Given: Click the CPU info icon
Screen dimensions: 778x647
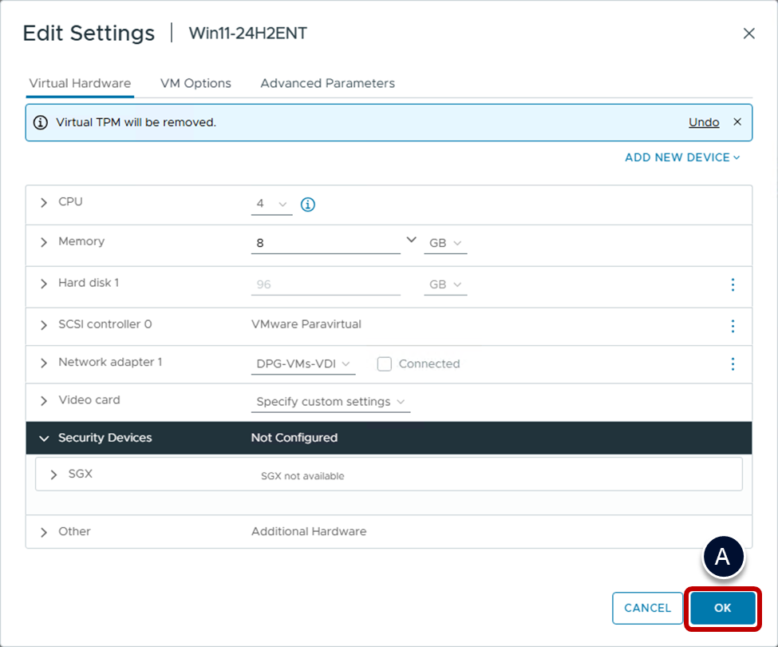Looking at the screenshot, I should pyautogui.click(x=308, y=204).
